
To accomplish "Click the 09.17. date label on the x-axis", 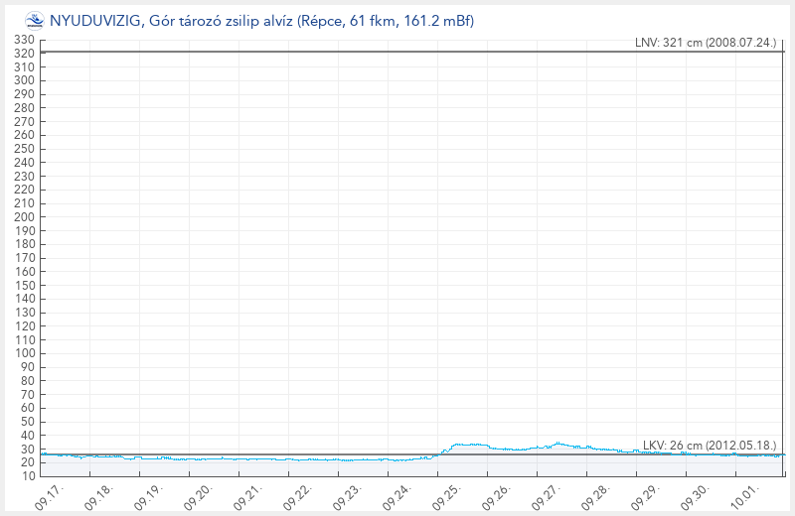I will coord(49,495).
